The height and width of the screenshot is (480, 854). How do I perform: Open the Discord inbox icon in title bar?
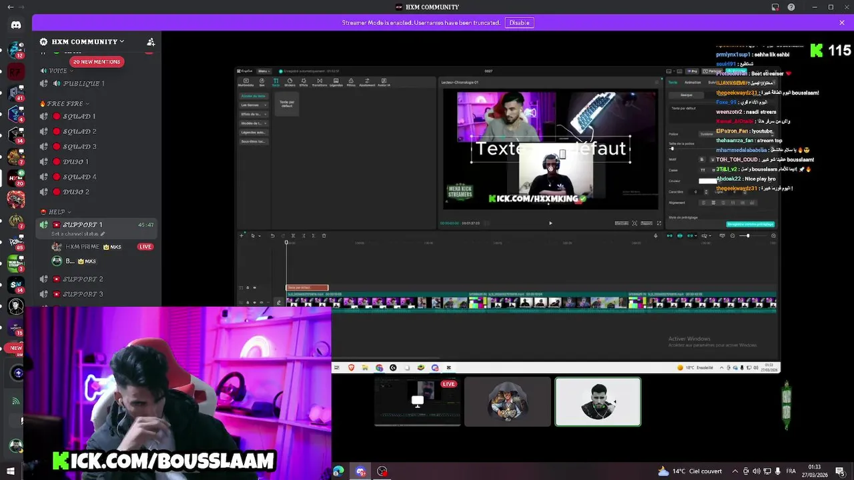pyautogui.click(x=775, y=7)
